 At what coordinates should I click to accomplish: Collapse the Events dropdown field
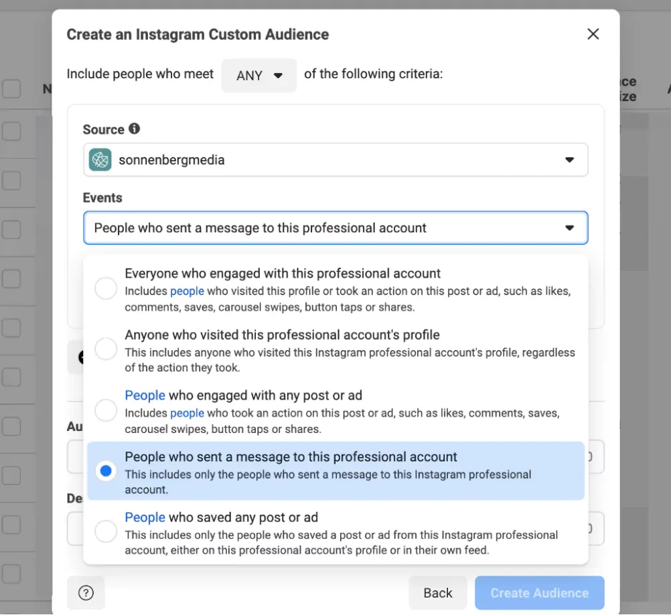click(335, 228)
